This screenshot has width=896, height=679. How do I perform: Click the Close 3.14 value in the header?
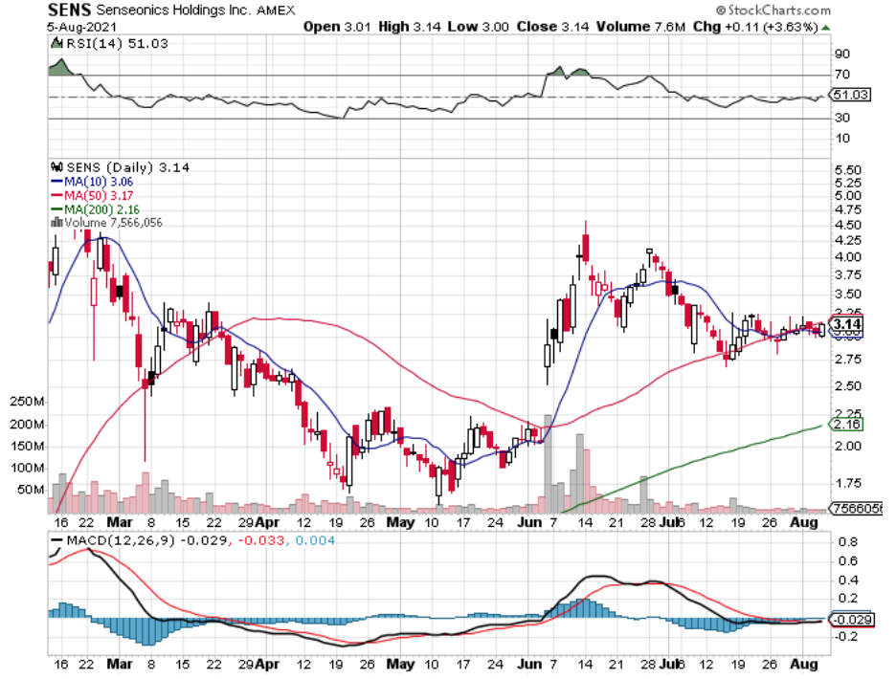click(552, 27)
